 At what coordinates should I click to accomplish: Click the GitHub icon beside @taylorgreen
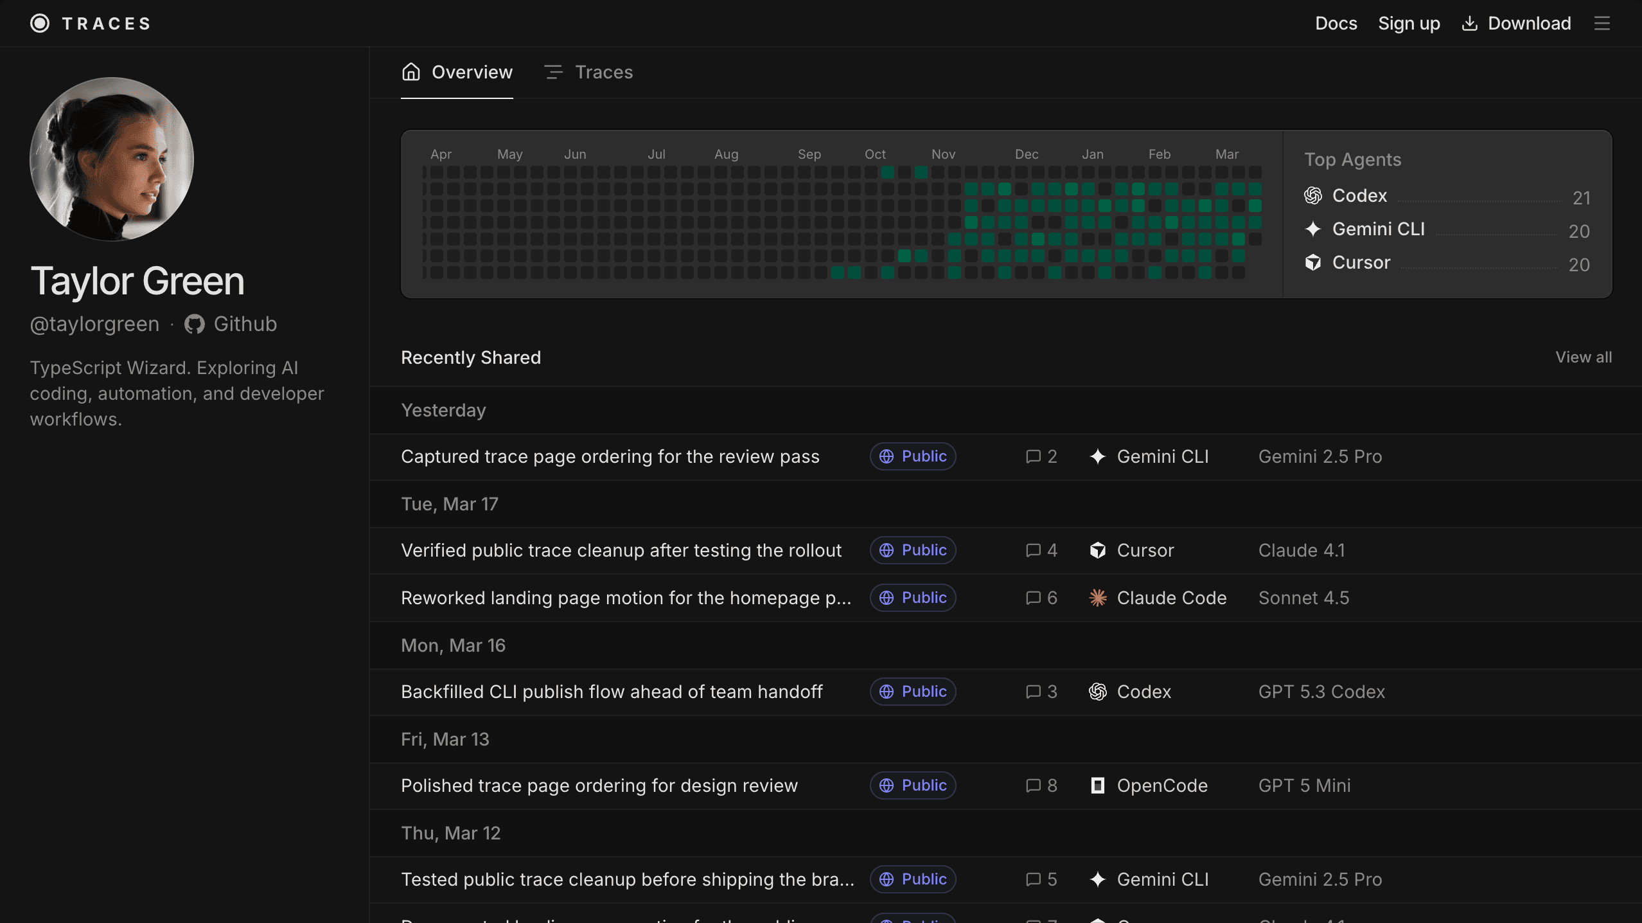(194, 324)
